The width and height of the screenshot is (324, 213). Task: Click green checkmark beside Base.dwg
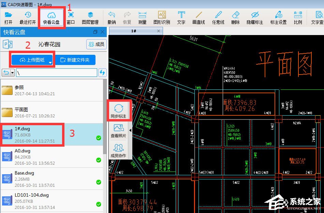99,182
